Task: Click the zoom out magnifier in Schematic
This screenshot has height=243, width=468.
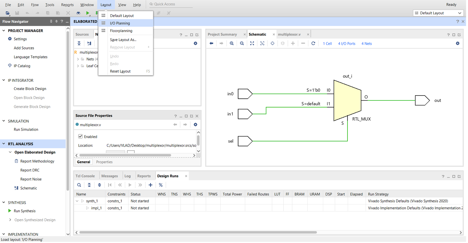Action: tap(242, 44)
